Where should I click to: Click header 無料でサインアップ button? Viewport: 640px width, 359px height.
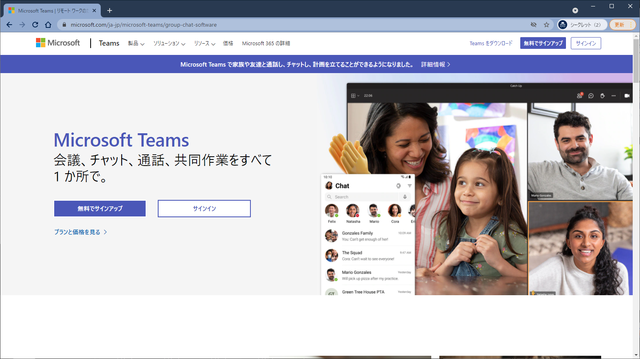coord(543,43)
